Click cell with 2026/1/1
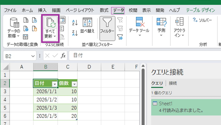 [x=45, y=92]
